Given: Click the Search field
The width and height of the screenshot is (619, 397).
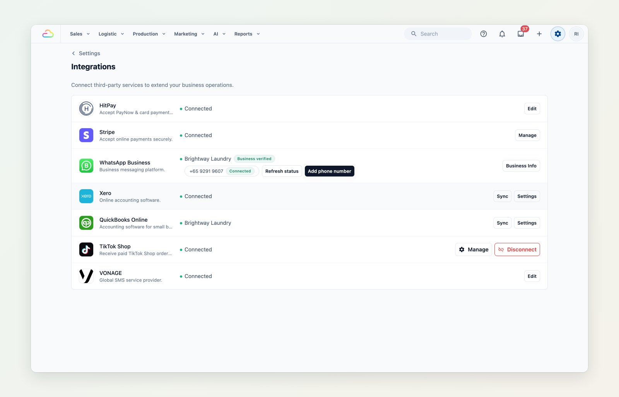Looking at the screenshot, I should pos(438,34).
